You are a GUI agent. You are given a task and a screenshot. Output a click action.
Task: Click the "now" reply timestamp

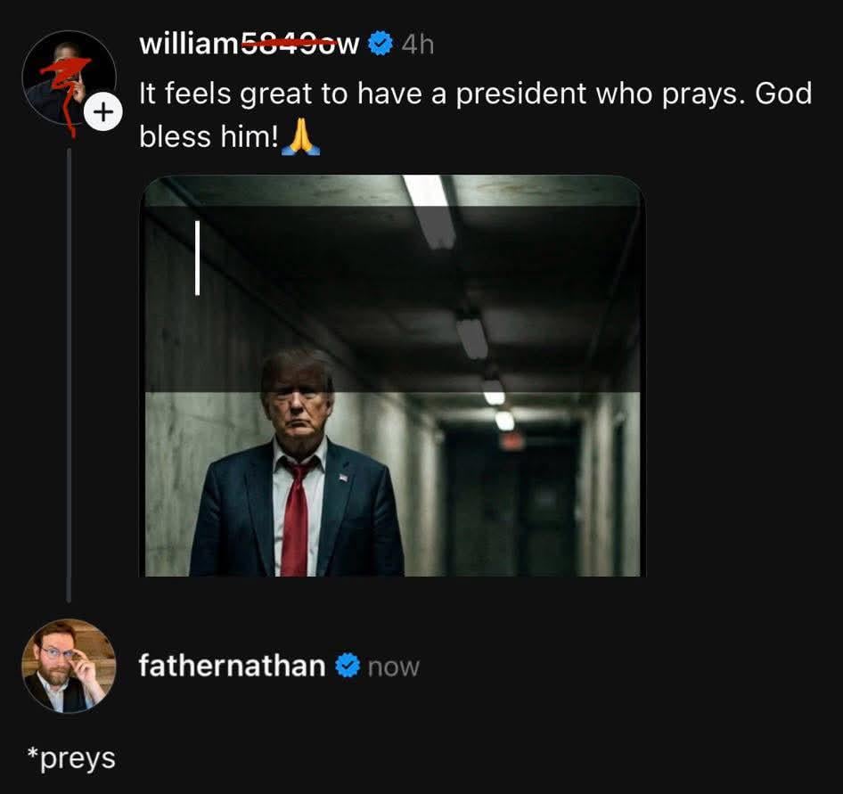point(393,667)
